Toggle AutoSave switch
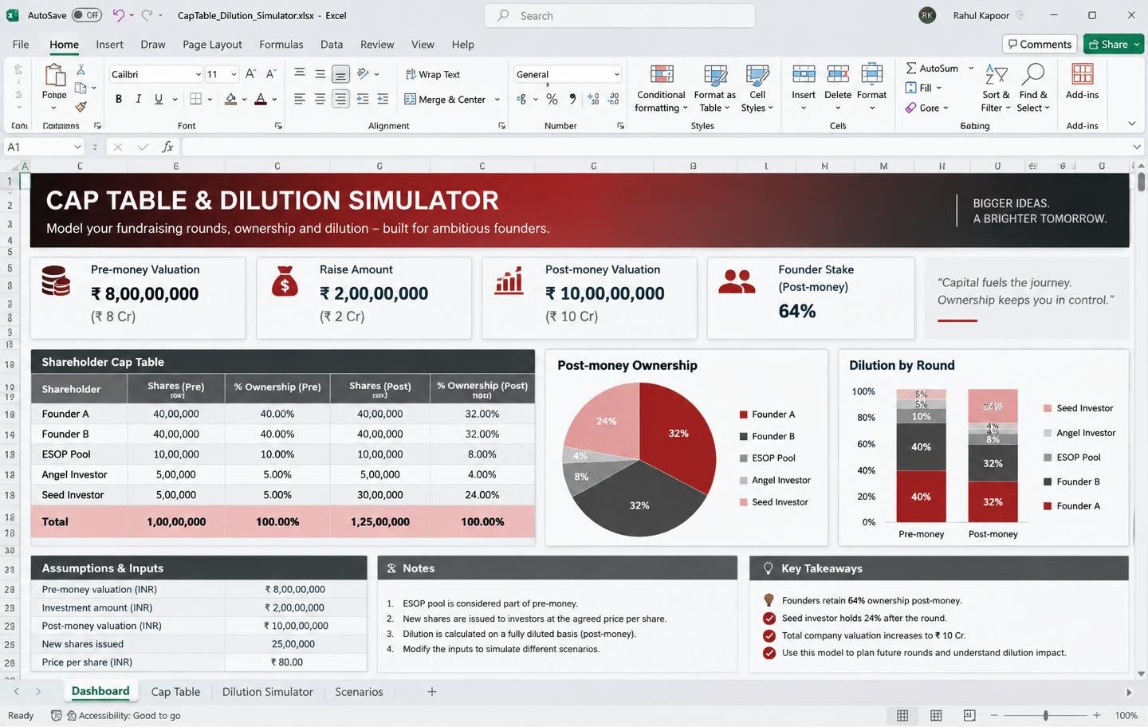1148x727 pixels. [x=86, y=15]
